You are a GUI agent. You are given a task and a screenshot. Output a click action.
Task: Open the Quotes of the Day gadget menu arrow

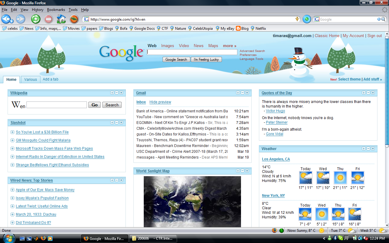[364, 93]
